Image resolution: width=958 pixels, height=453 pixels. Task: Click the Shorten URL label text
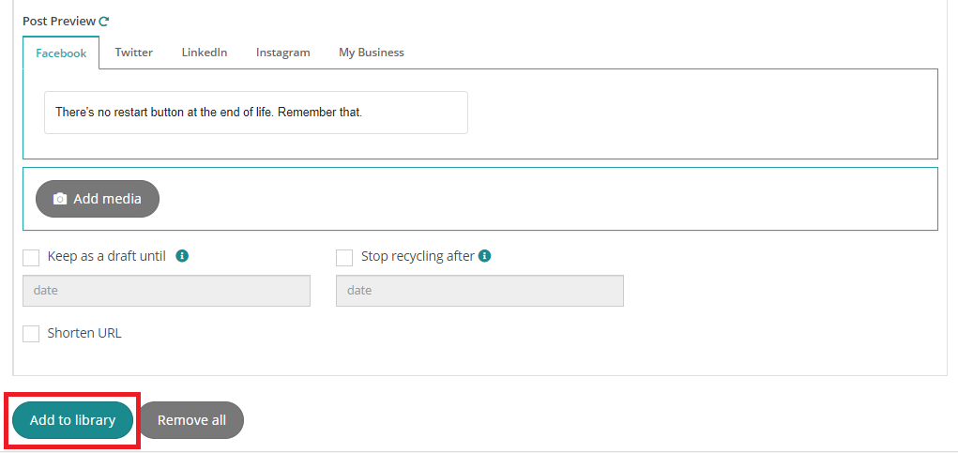(84, 333)
